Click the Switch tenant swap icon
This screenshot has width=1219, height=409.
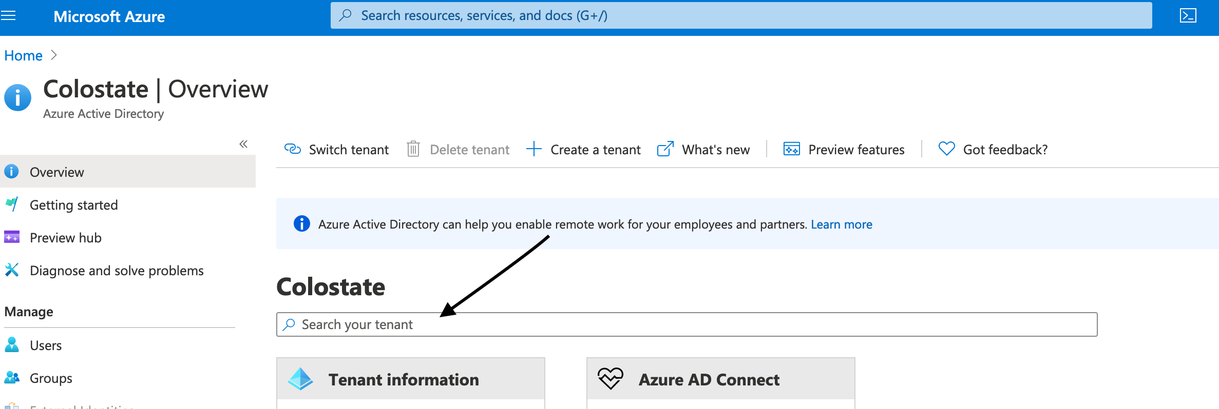293,149
